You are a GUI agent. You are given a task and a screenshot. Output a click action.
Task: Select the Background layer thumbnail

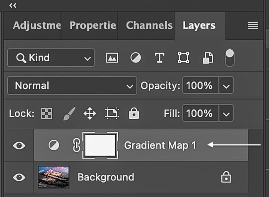(53, 177)
